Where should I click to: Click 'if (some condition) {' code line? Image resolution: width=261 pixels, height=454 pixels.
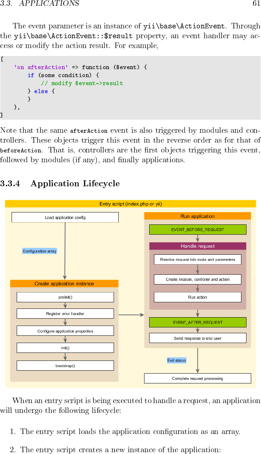pyautogui.click(x=63, y=75)
